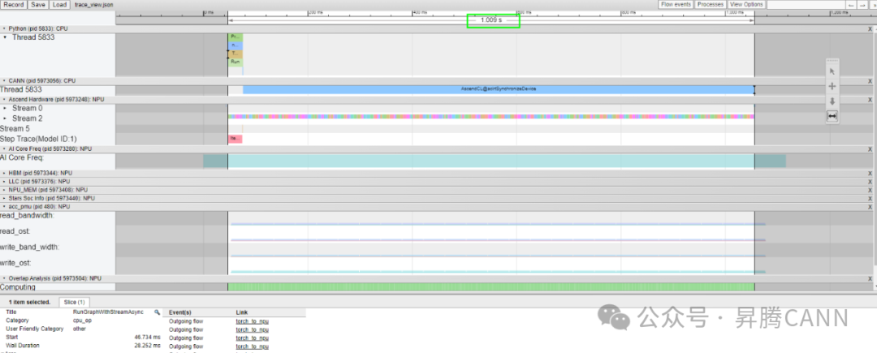The width and height of the screenshot is (877, 353).
Task: Open second torch_to_npu outgoing flow link
Action: 253,329
